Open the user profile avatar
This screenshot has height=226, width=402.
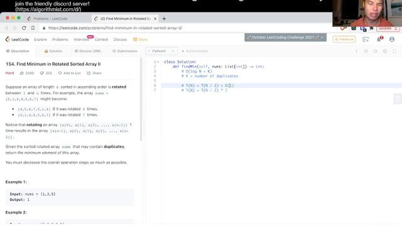[x=392, y=40]
